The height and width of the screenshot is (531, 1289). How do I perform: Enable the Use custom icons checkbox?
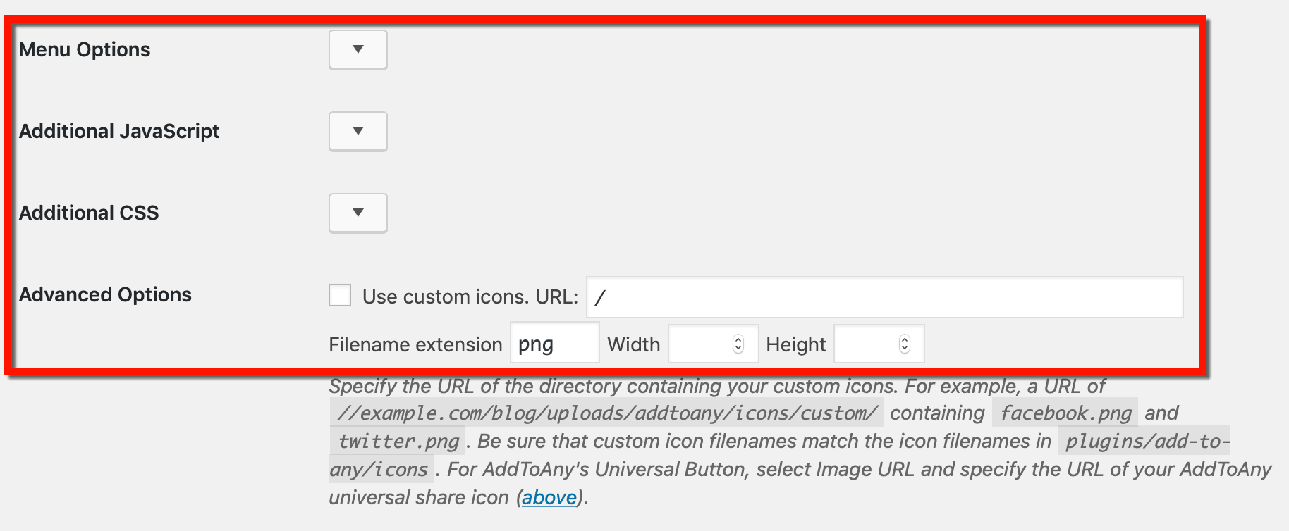pyautogui.click(x=340, y=296)
